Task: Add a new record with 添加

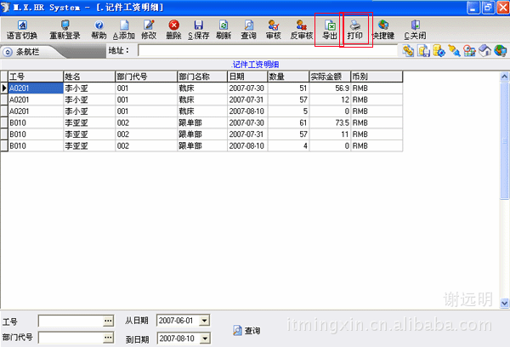Action: tap(123, 30)
